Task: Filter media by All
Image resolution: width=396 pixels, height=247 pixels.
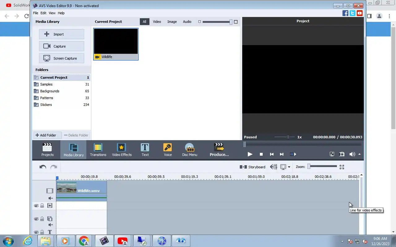Action: [144, 22]
